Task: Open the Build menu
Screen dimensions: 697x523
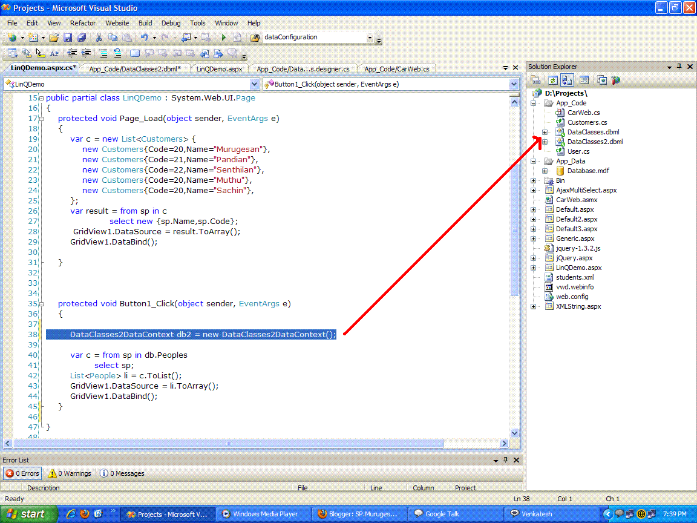Action: pyautogui.click(x=145, y=23)
